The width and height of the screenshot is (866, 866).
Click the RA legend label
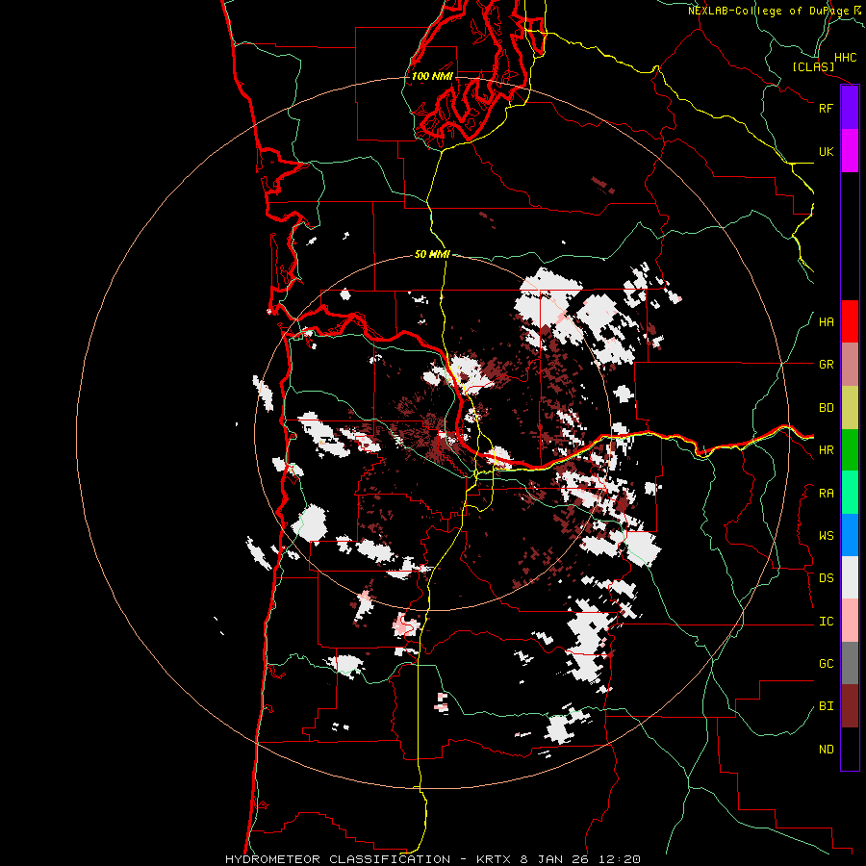[826, 494]
